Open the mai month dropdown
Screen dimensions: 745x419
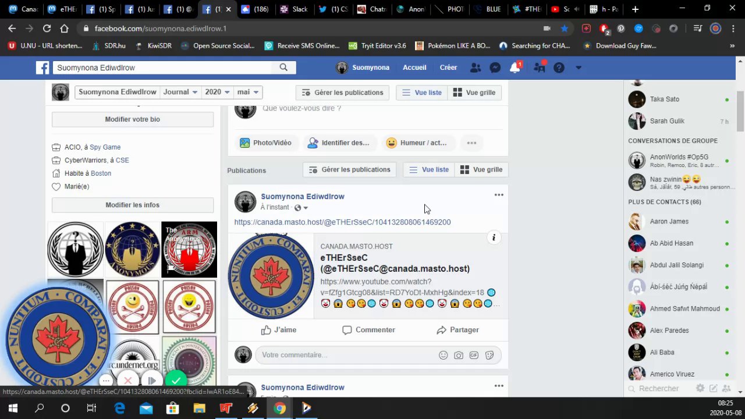point(248,92)
